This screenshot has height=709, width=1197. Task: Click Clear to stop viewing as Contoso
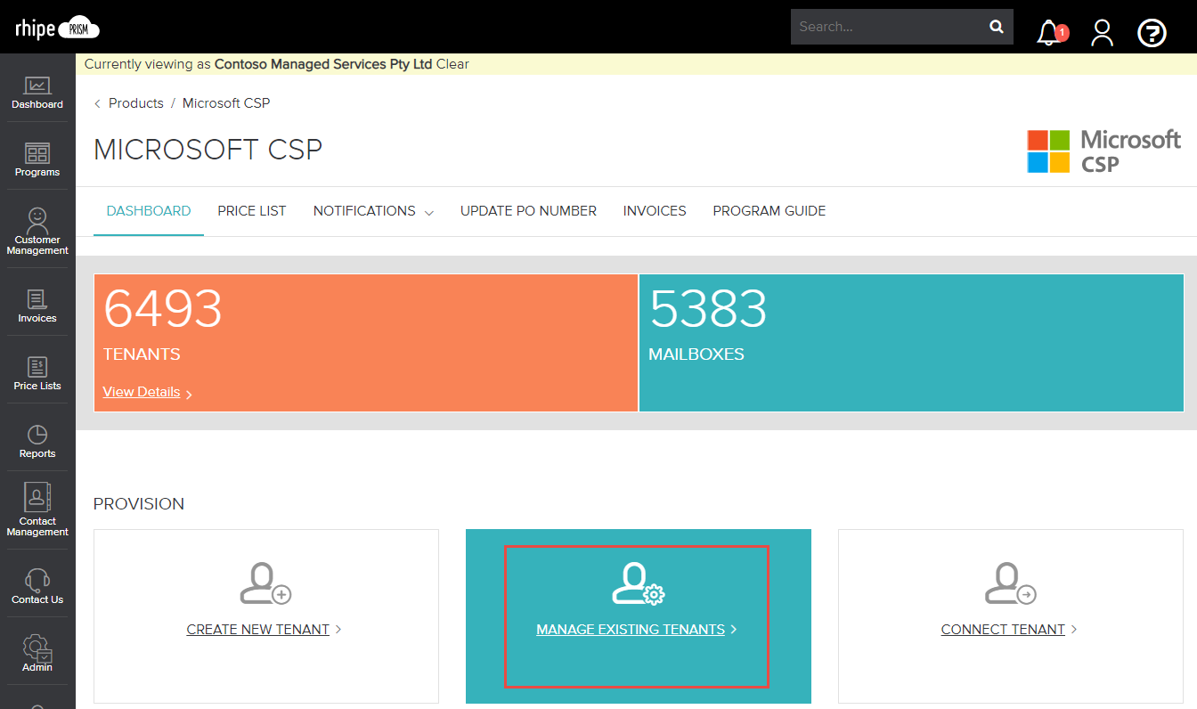453,63
